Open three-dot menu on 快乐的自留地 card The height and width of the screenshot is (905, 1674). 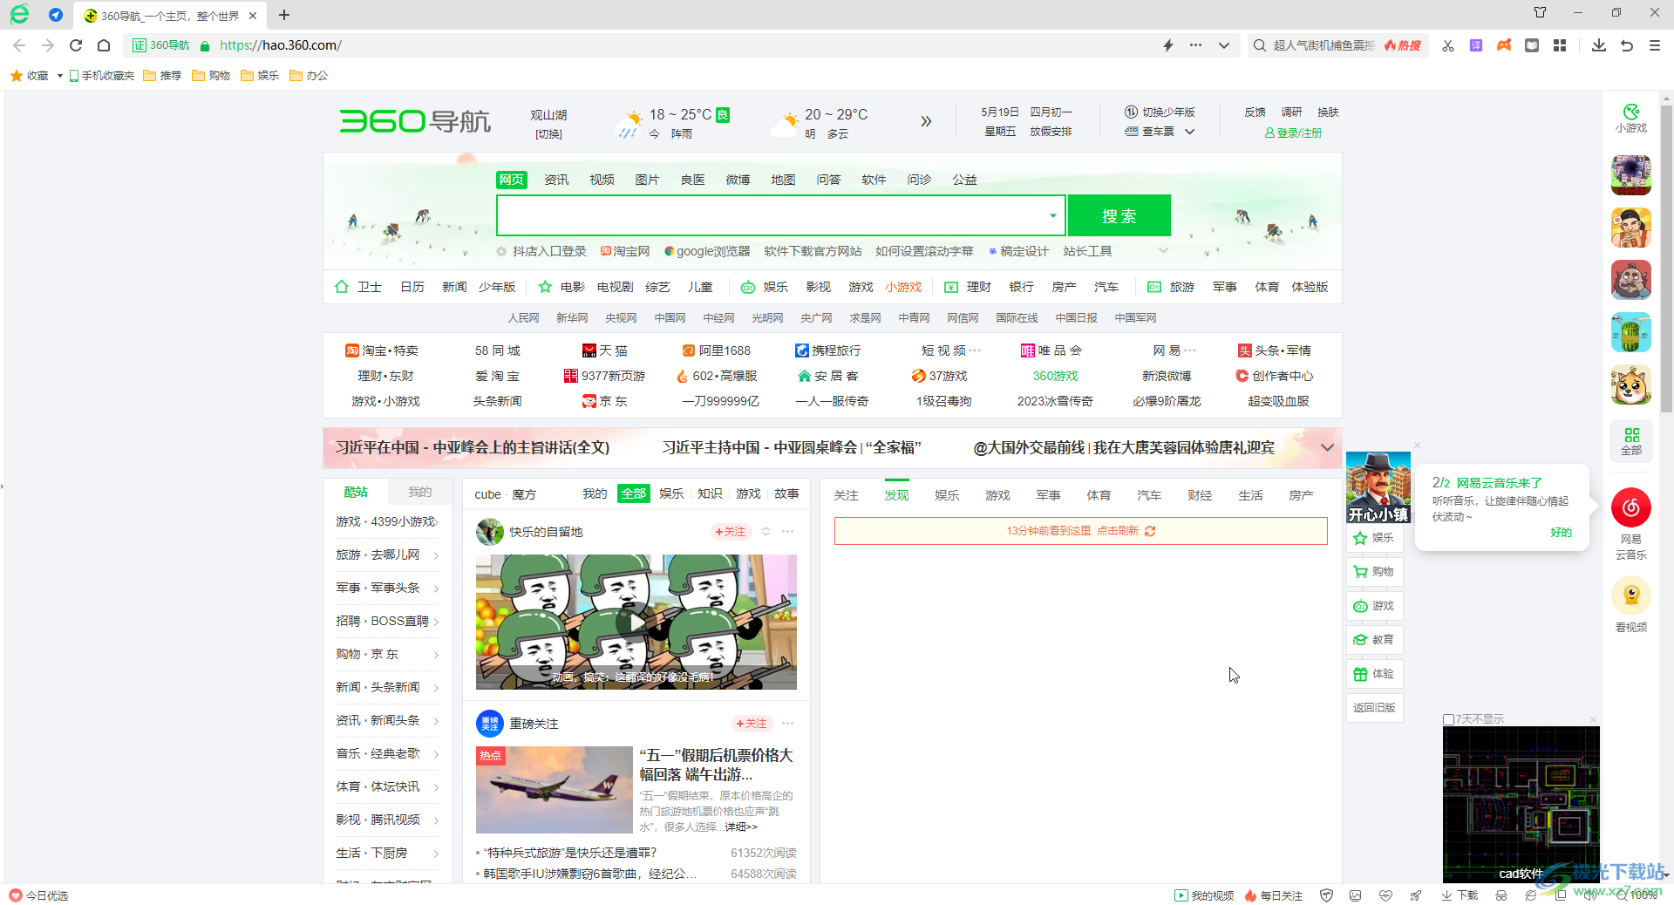[787, 532]
